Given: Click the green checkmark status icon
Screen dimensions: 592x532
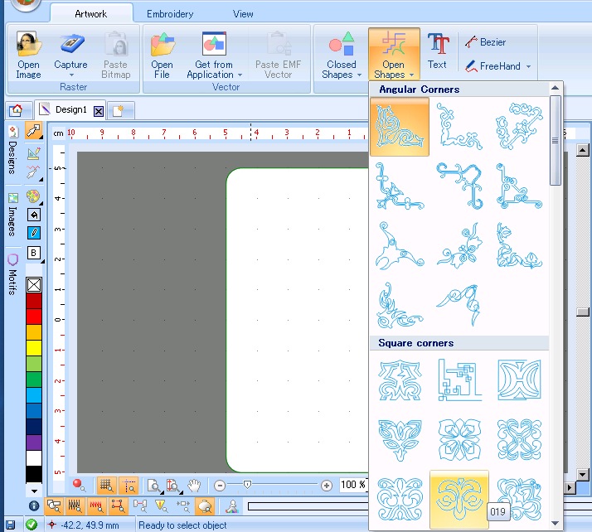Looking at the screenshot, I should click(x=32, y=525).
